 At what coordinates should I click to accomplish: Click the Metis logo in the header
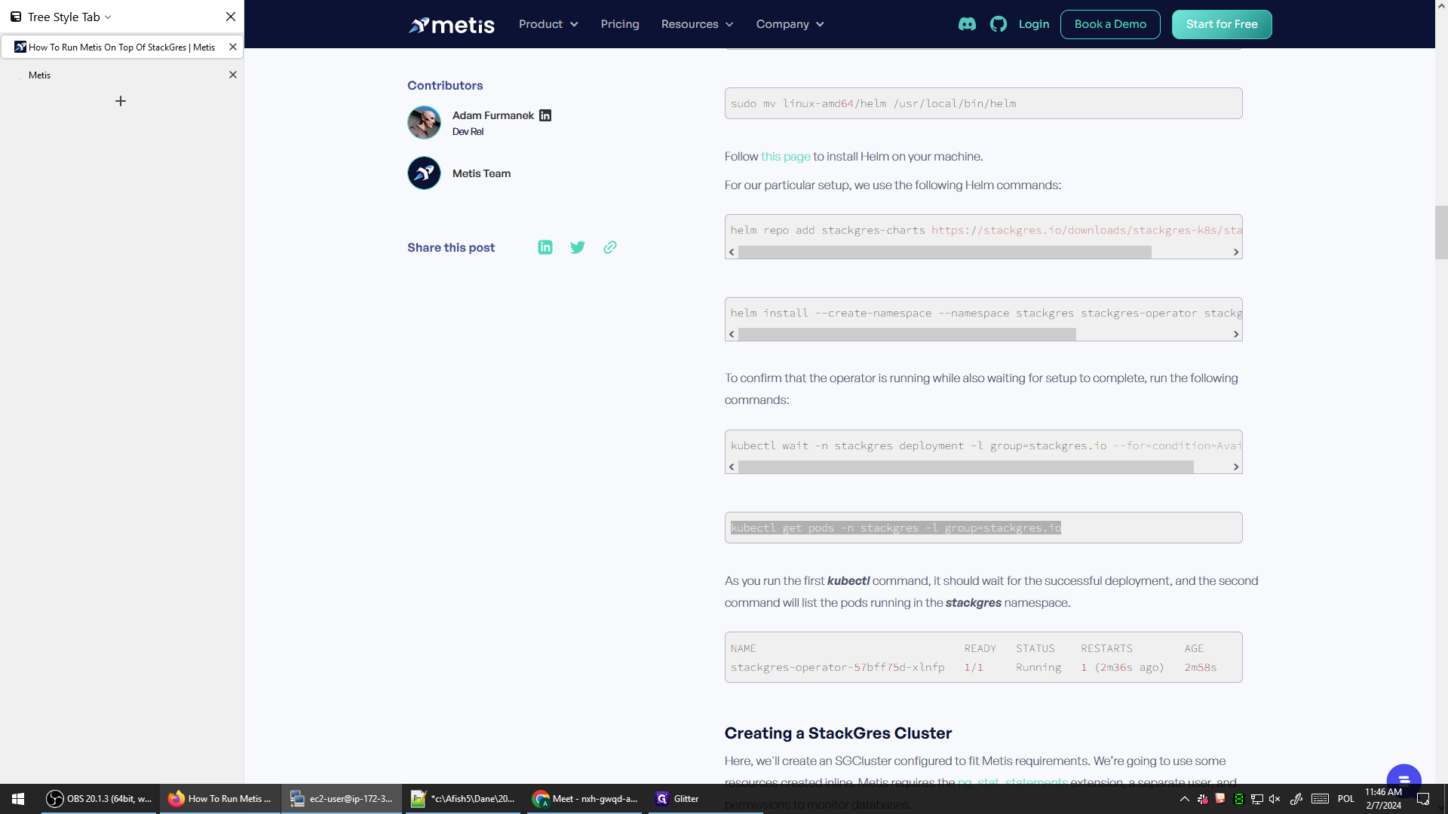tap(451, 25)
